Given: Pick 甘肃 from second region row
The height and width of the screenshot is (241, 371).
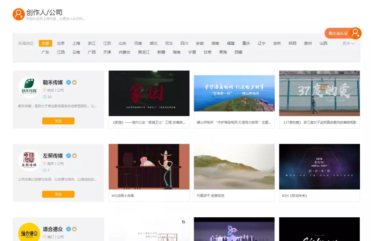Looking at the screenshot, I should pyautogui.click(x=207, y=52).
